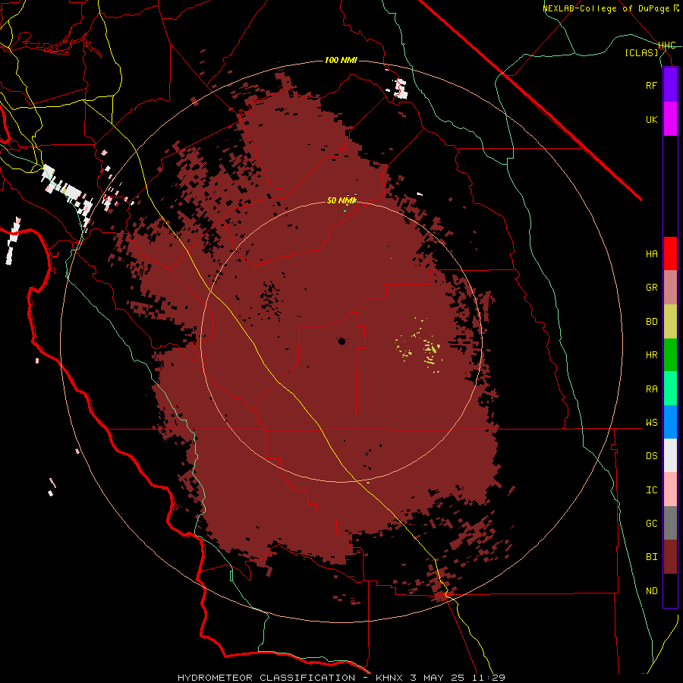Click the RA legend label

tap(651, 389)
